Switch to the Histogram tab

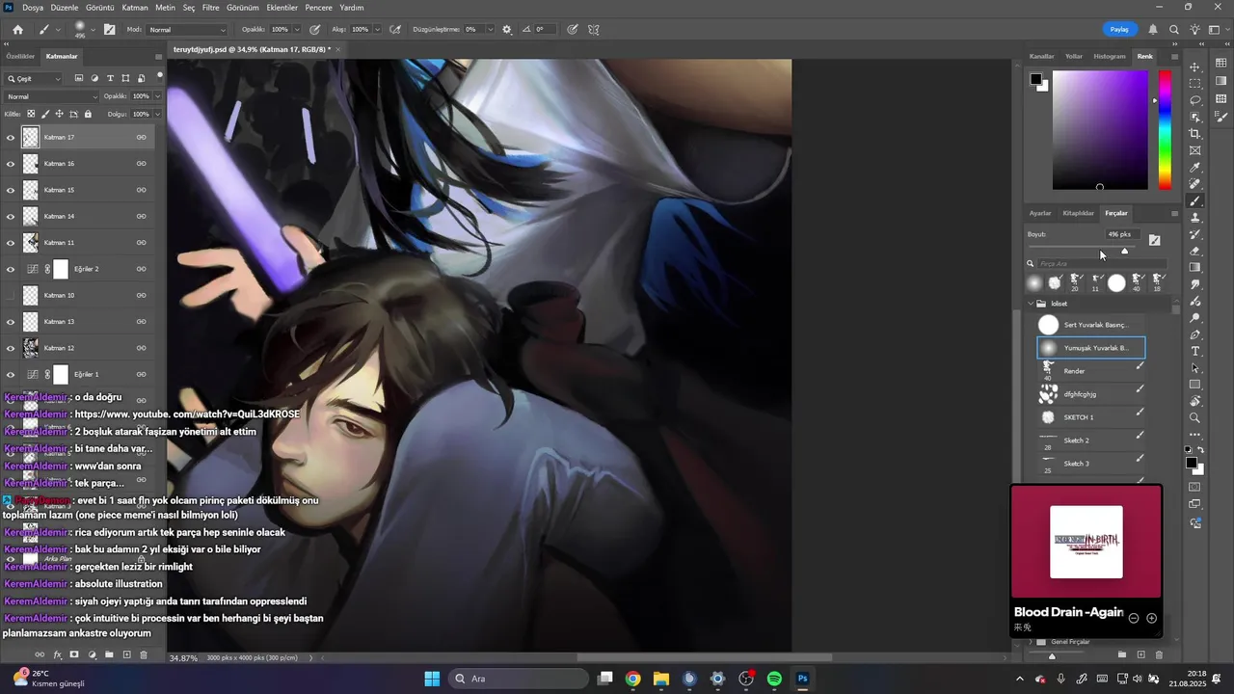(1110, 56)
